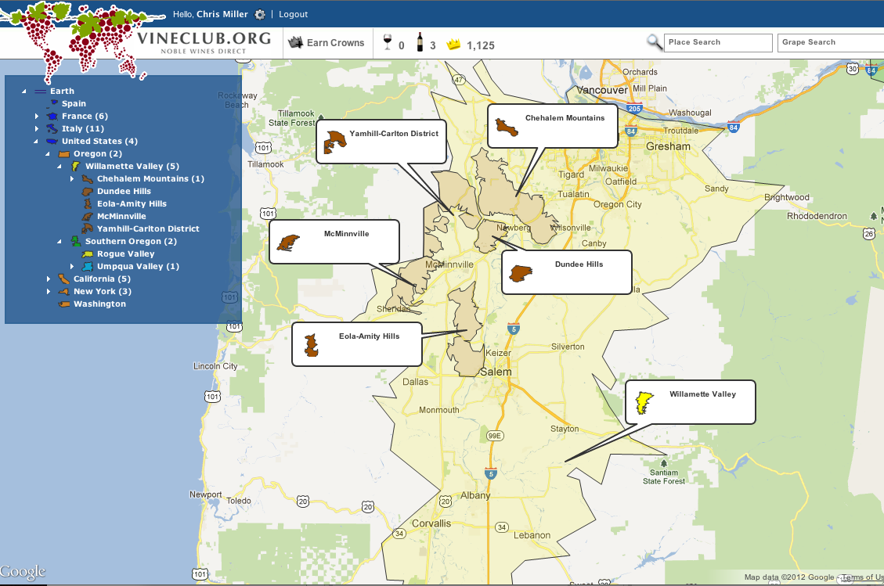Click into the Place Search field

pyautogui.click(x=717, y=42)
